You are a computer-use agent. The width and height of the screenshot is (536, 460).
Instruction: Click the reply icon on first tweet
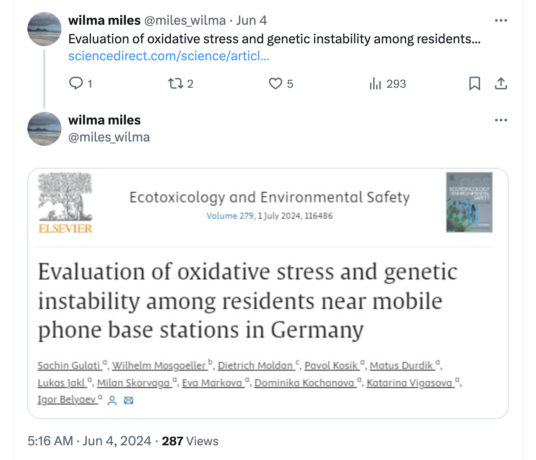tap(76, 83)
